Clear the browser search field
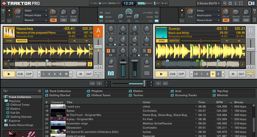The height and width of the screenshot is (137, 257). 39,91
